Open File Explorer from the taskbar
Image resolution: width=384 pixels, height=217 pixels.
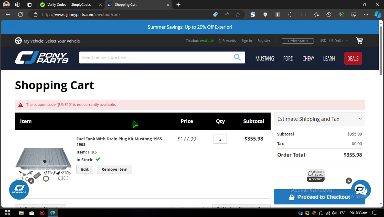click(x=21, y=213)
